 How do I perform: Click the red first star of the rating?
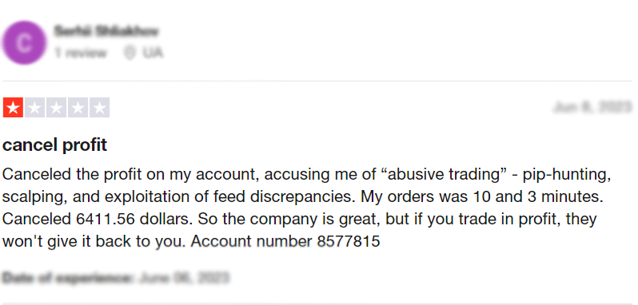(x=13, y=108)
